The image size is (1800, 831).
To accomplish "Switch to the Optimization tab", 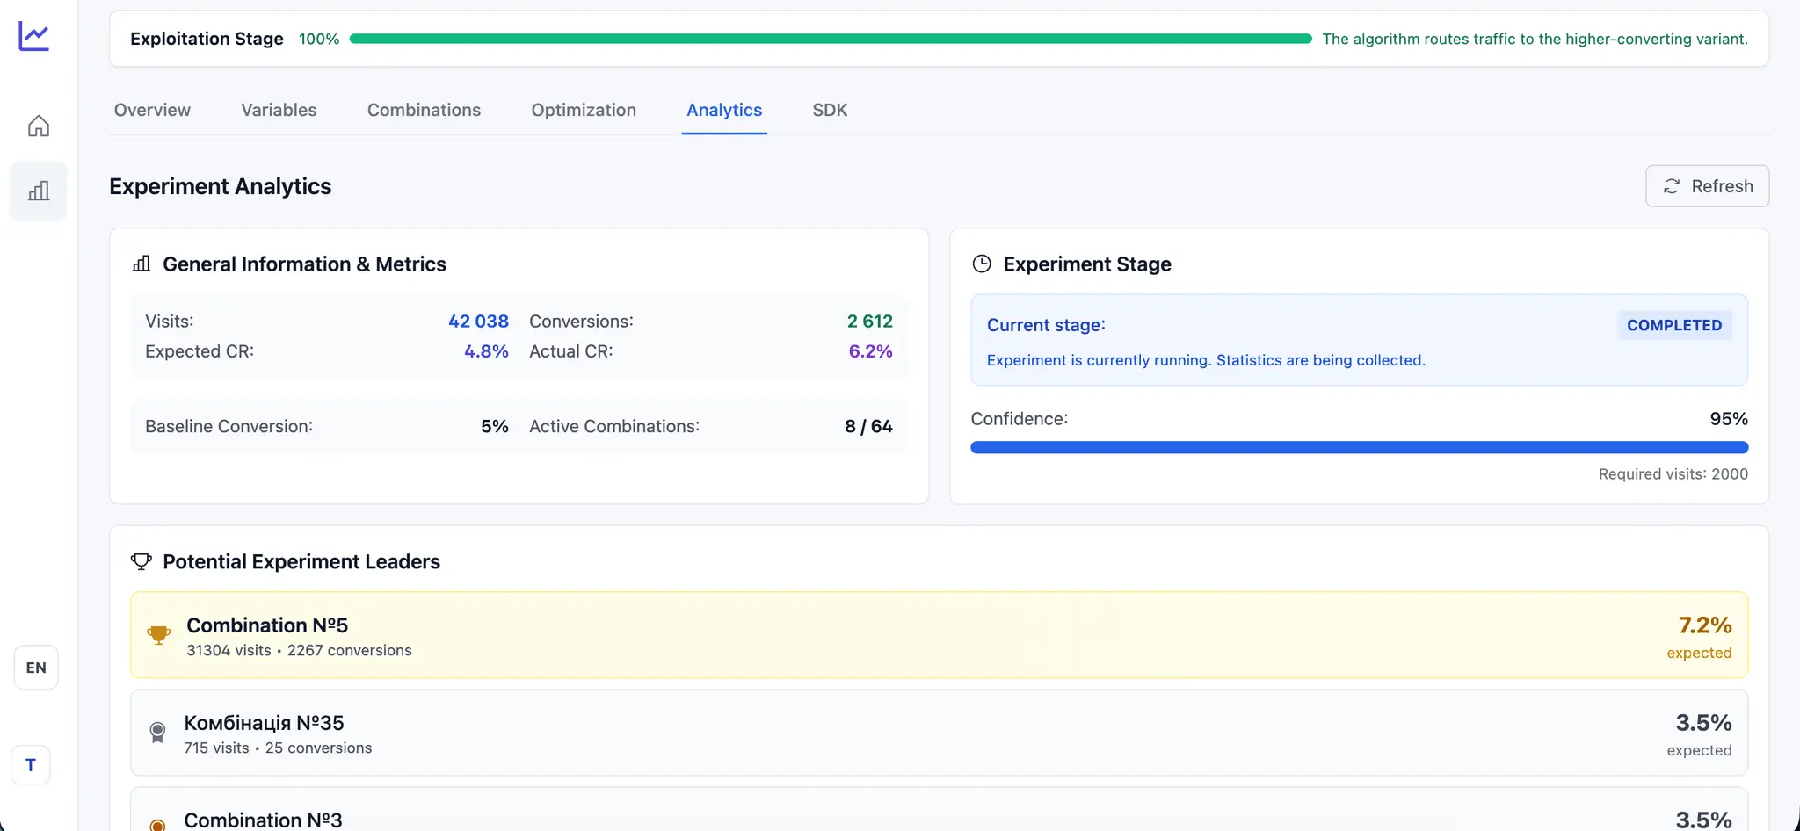I will (x=584, y=110).
